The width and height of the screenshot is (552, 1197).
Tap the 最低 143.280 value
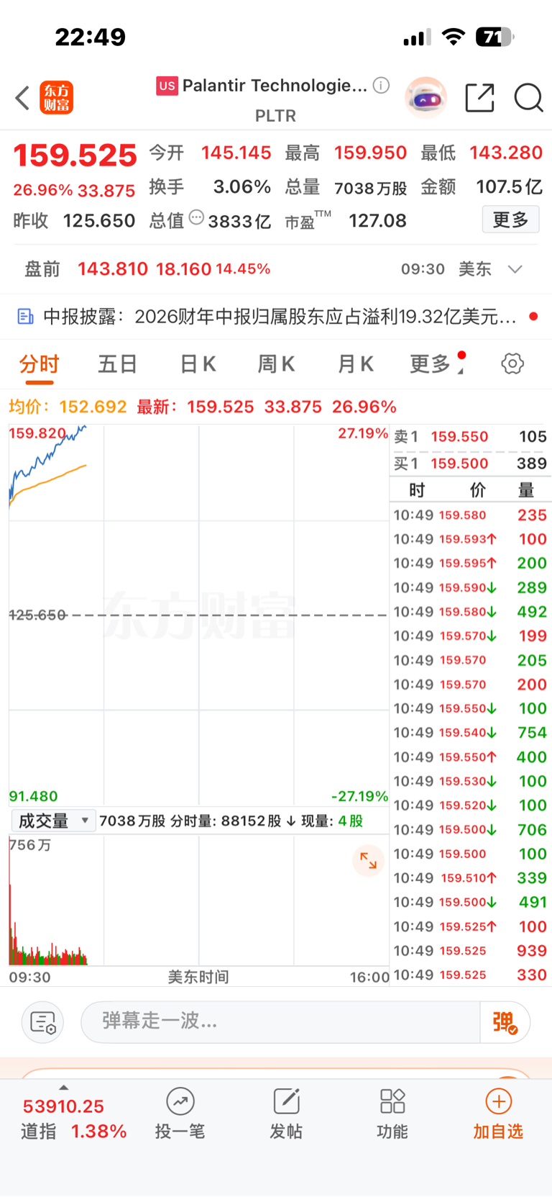[x=506, y=153]
